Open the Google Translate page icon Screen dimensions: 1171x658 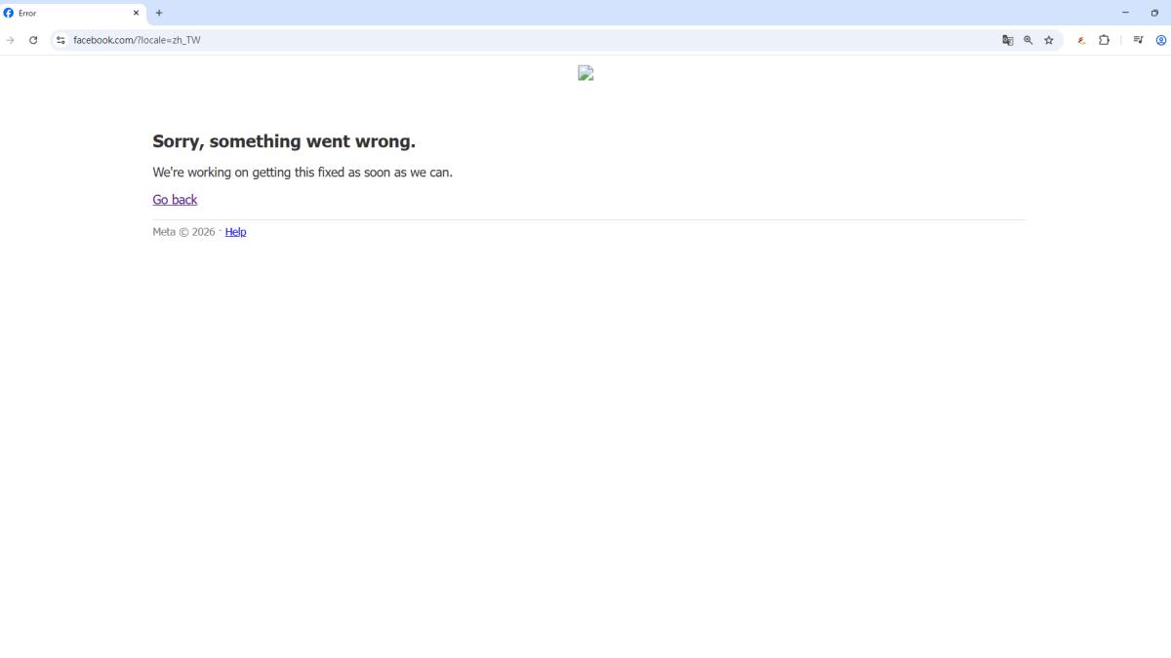[1008, 40]
